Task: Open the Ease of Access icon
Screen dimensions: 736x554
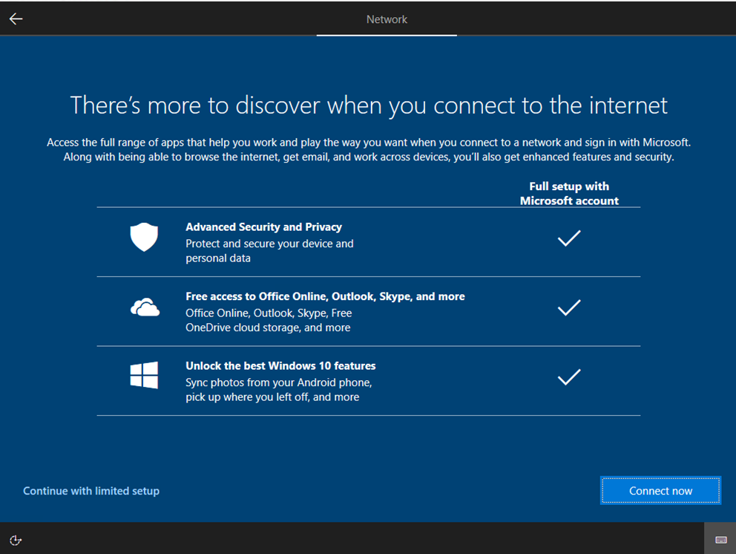Action: (x=16, y=540)
